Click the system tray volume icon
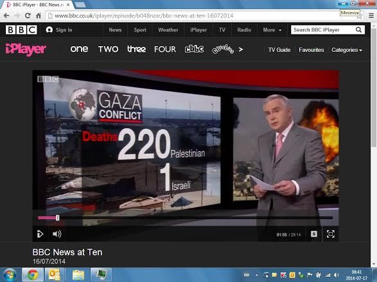377x282 pixels. coord(337,275)
